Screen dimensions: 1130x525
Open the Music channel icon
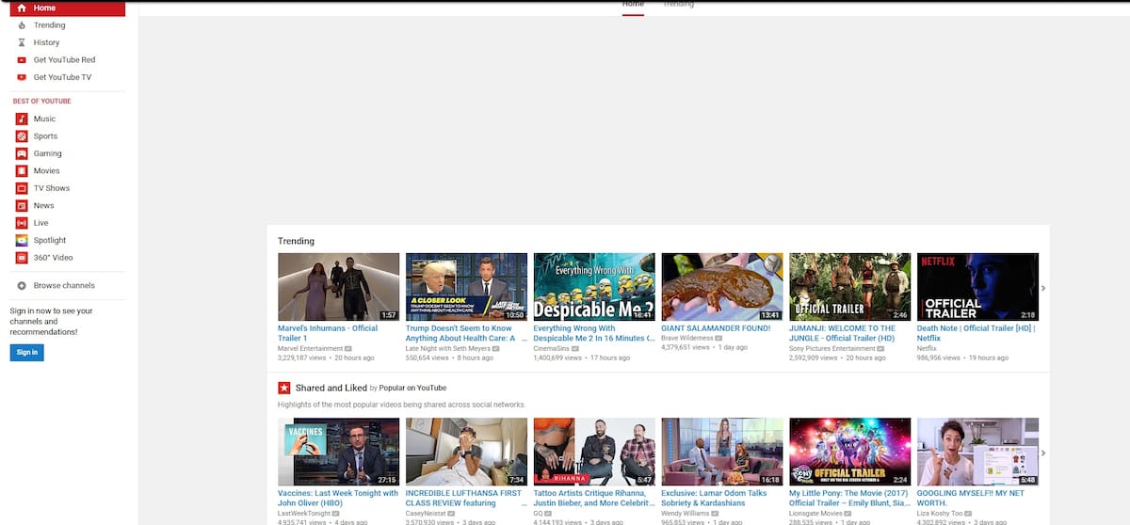pos(22,119)
